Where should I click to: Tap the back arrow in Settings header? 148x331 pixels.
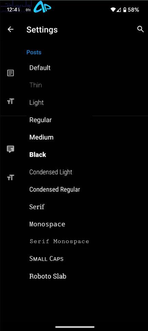click(x=11, y=29)
